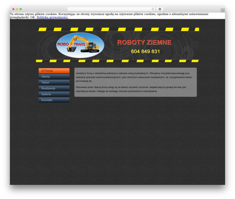
Task: Open the O Firmie menu item
Action: [54, 71]
